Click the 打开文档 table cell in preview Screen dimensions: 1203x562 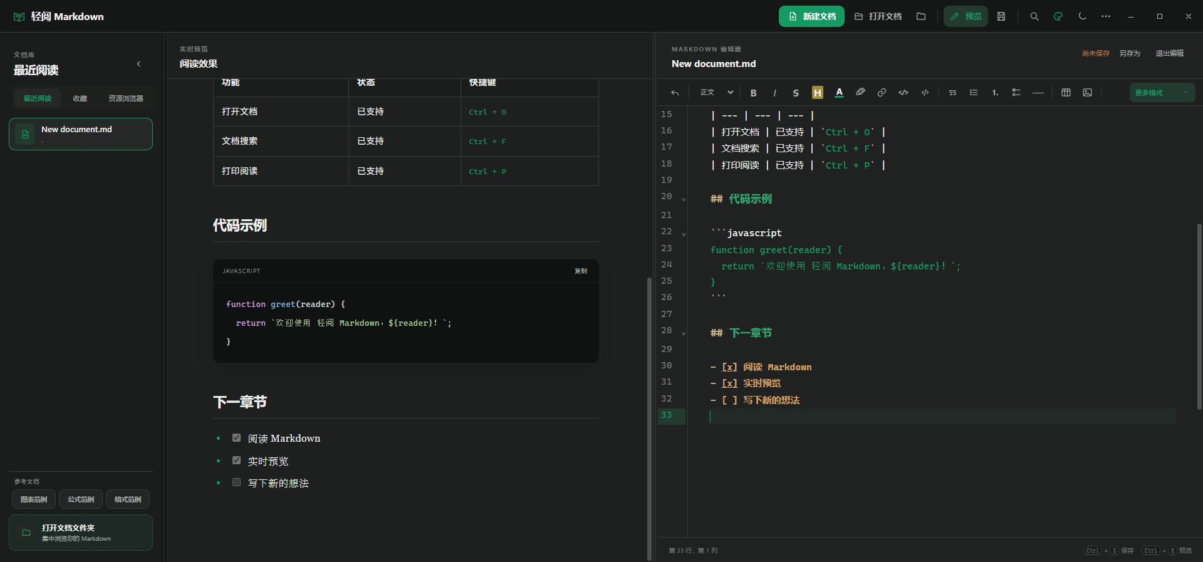281,112
